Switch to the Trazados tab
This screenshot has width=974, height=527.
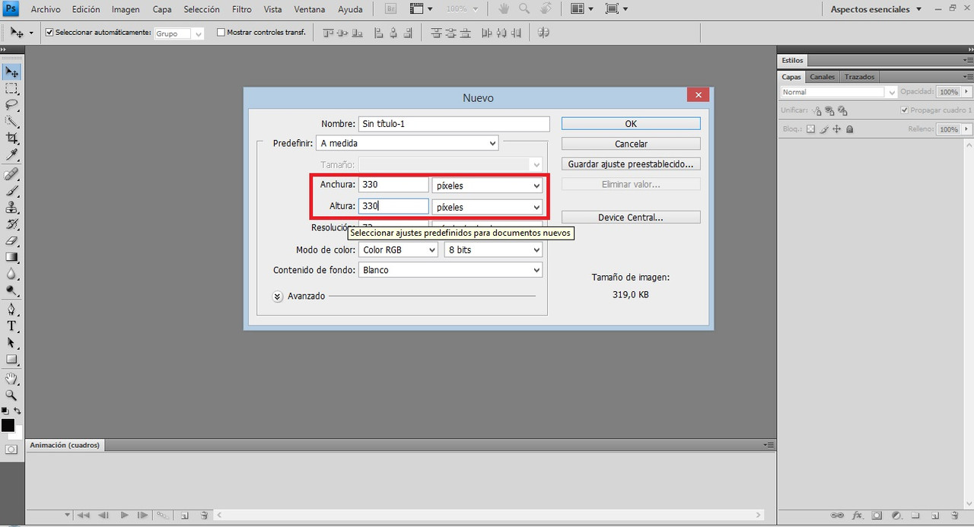859,77
